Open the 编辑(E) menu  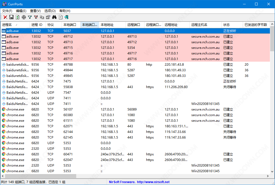(x=21, y=11)
